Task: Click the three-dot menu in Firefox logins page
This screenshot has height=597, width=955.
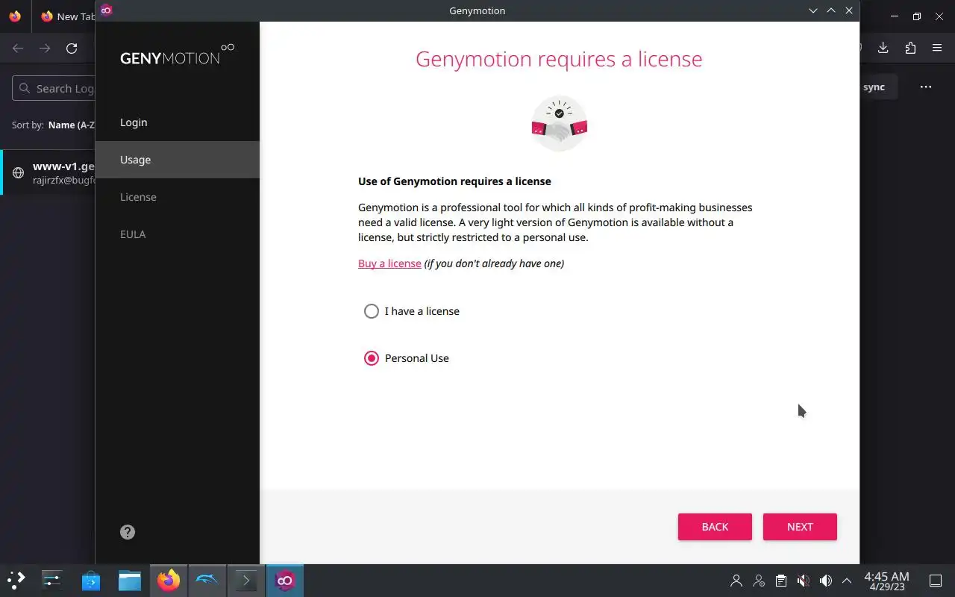Action: 926,87
